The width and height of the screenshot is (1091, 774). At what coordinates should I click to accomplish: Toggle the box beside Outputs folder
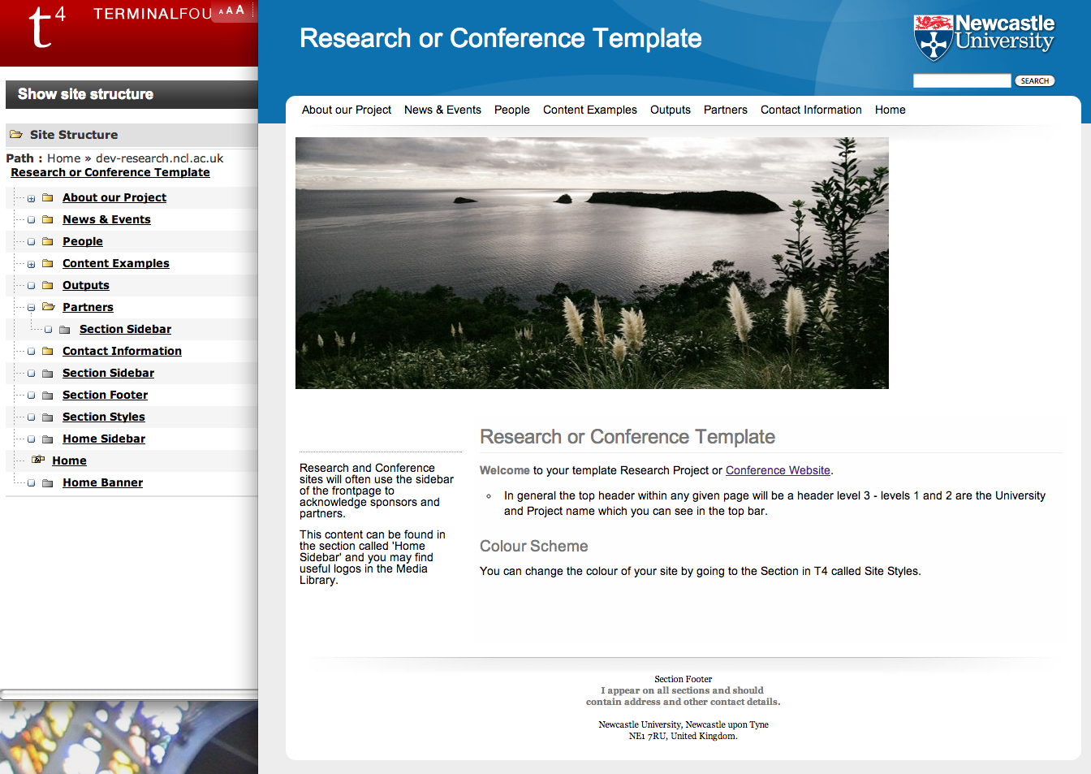pyautogui.click(x=31, y=286)
